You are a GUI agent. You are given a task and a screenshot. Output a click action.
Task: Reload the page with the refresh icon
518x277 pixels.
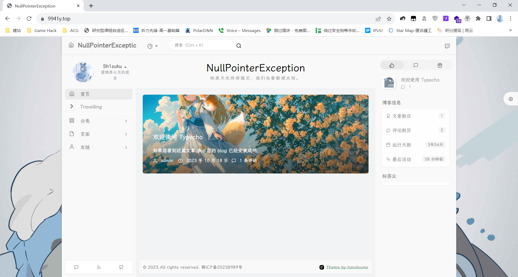(x=29, y=19)
